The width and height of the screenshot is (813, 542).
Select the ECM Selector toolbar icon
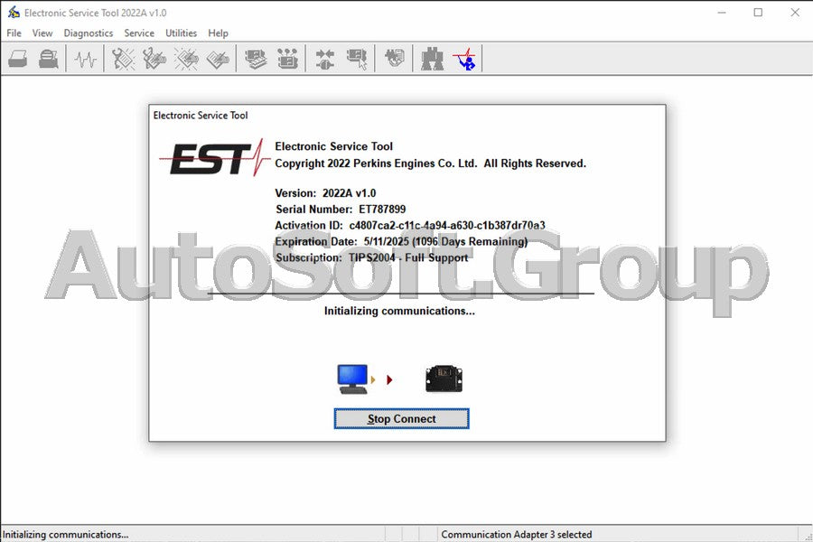[357, 58]
